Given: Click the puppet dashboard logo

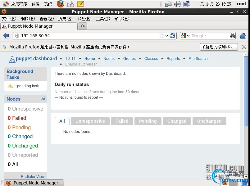Looking at the screenshot, I should point(33,59).
